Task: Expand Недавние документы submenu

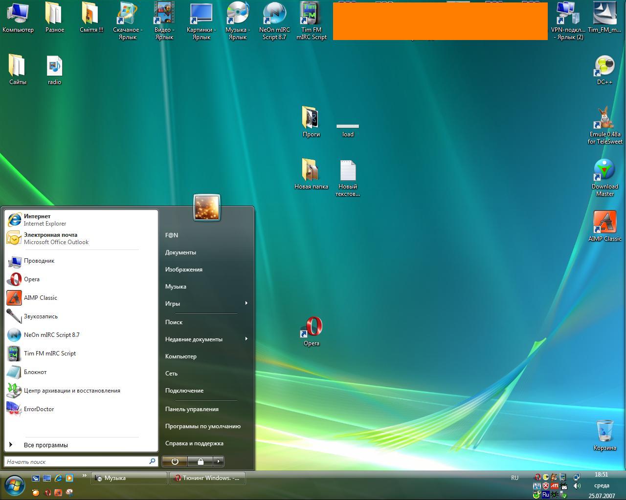Action: (x=246, y=339)
